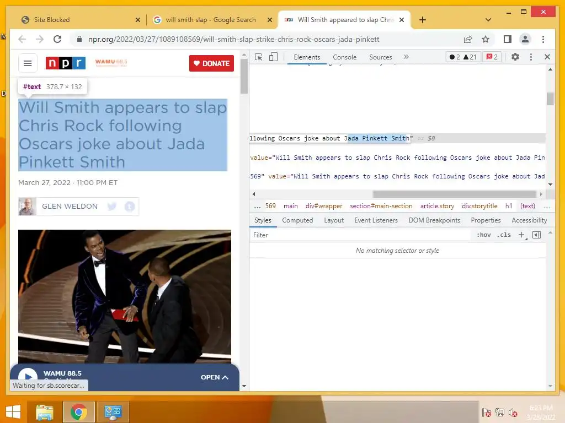565x423 pixels.
Task: Bookmark this page with the star
Action: point(486,39)
